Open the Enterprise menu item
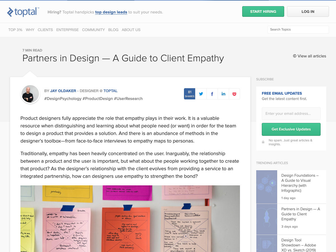Screen dimensions: 336x252 pyautogui.click(x=67, y=30)
